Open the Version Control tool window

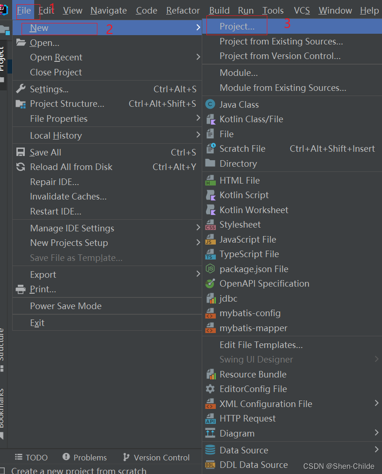[156, 458]
